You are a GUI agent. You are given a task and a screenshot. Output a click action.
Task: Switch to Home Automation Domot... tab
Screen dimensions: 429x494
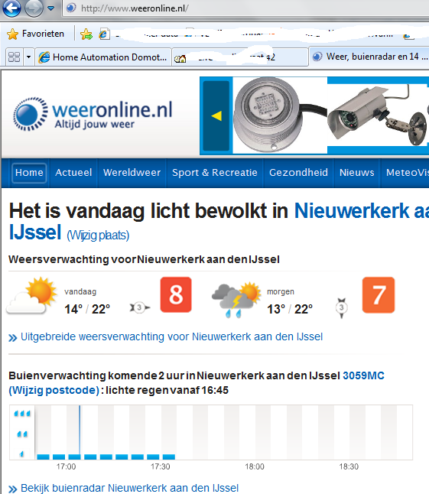[x=103, y=57]
